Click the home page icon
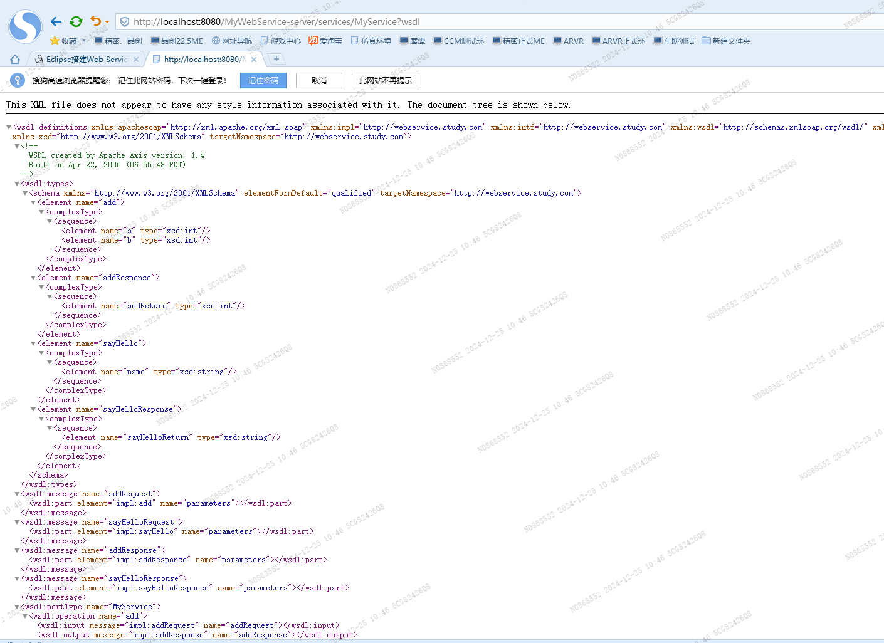Screen dimensions: 884x643 click(15, 59)
